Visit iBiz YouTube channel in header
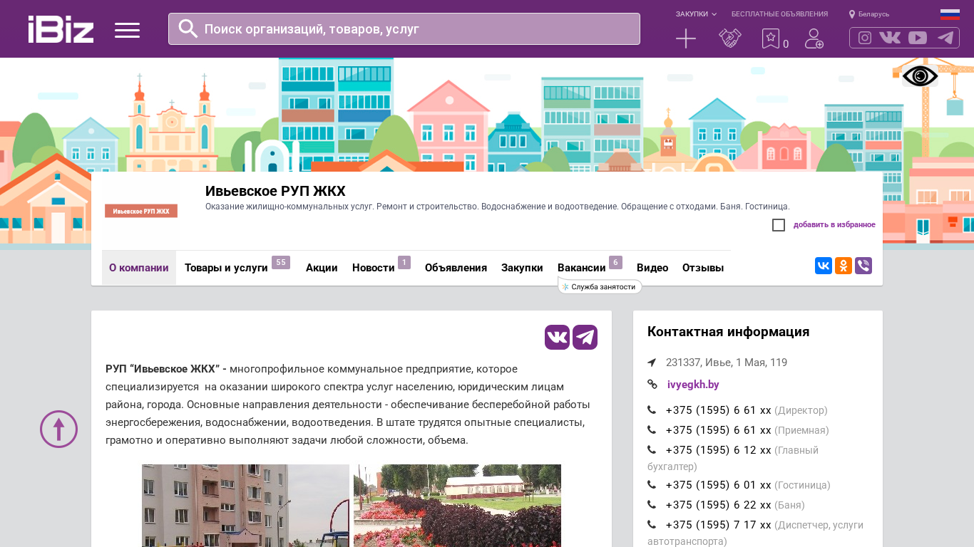The image size is (974, 547). coord(918,38)
